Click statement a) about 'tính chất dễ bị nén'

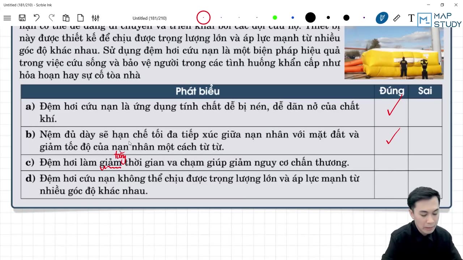click(x=199, y=112)
